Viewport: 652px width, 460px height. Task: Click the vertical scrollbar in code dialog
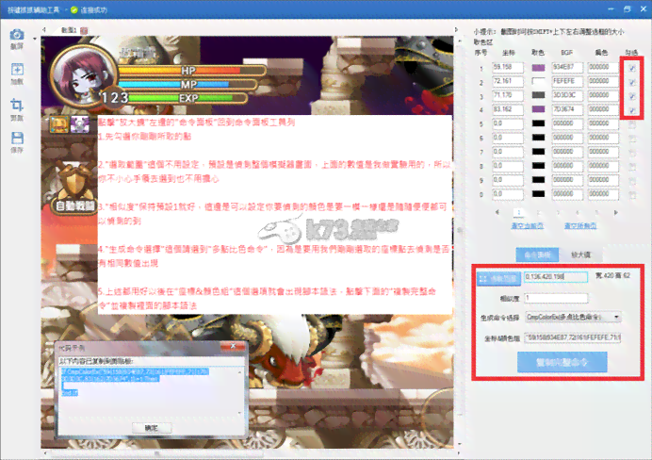click(x=239, y=392)
